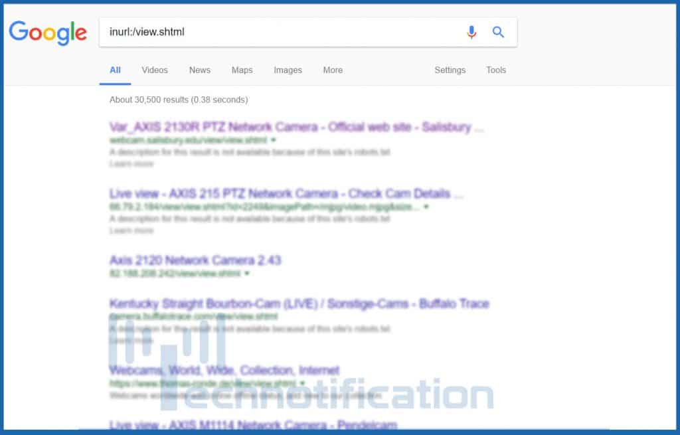Switch to the Images tab

[288, 70]
